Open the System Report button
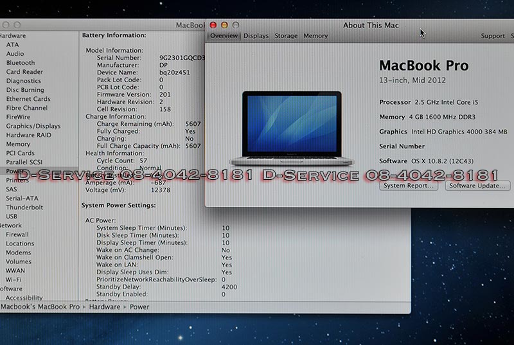This screenshot has height=345, width=514. click(x=409, y=186)
